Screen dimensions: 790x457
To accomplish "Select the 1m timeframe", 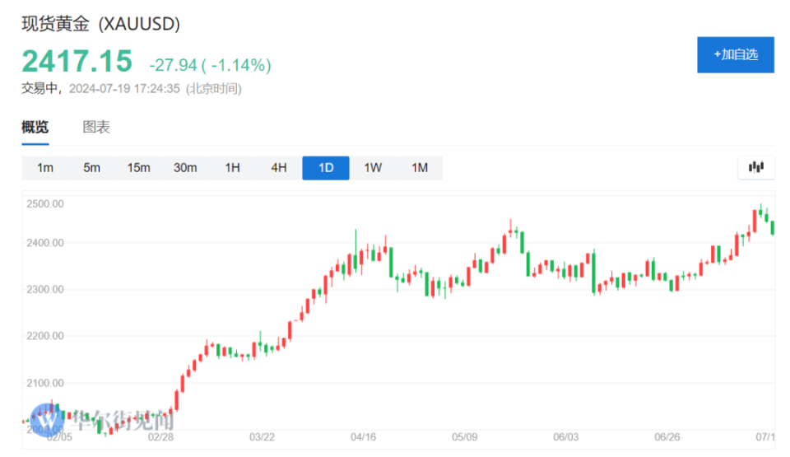I will point(45,168).
